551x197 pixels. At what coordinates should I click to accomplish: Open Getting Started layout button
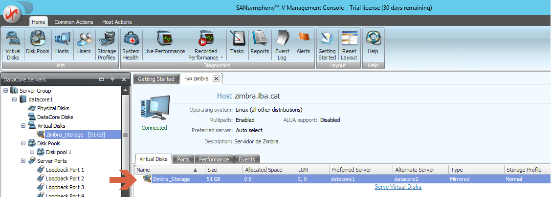[327, 45]
